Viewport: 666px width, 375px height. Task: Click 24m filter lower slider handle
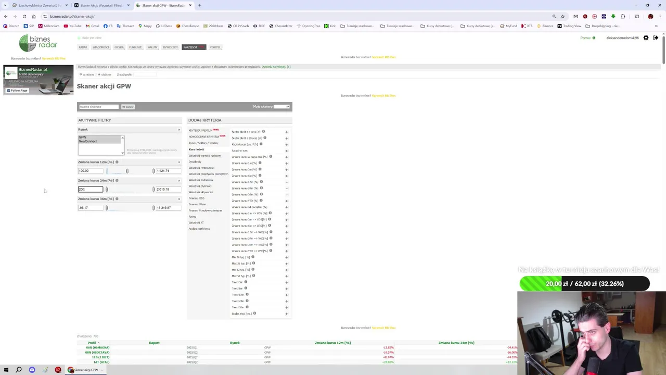[x=107, y=189]
